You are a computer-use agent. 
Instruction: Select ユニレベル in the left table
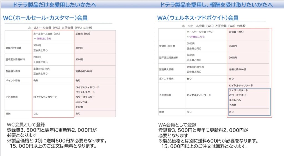82,102
